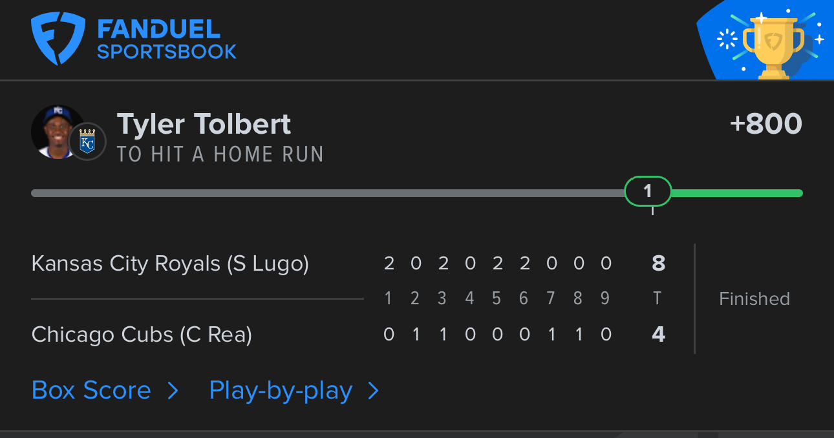The height and width of the screenshot is (438, 834).
Task: Click the Chicago Cubs (C Rea) row
Action: (x=349, y=334)
